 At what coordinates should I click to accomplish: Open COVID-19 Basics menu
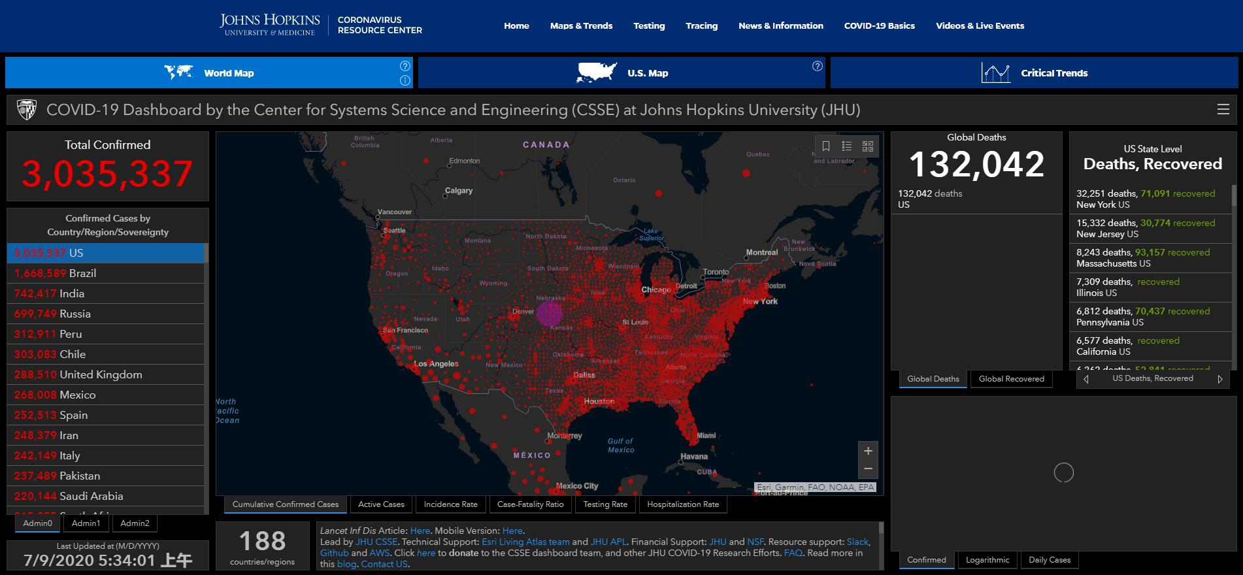880,26
